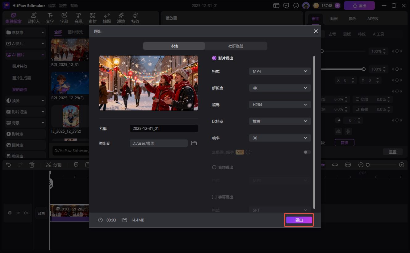This screenshot has height=253, width=410.
Task: Select the 影片導出 radio button
Action: 214,58
